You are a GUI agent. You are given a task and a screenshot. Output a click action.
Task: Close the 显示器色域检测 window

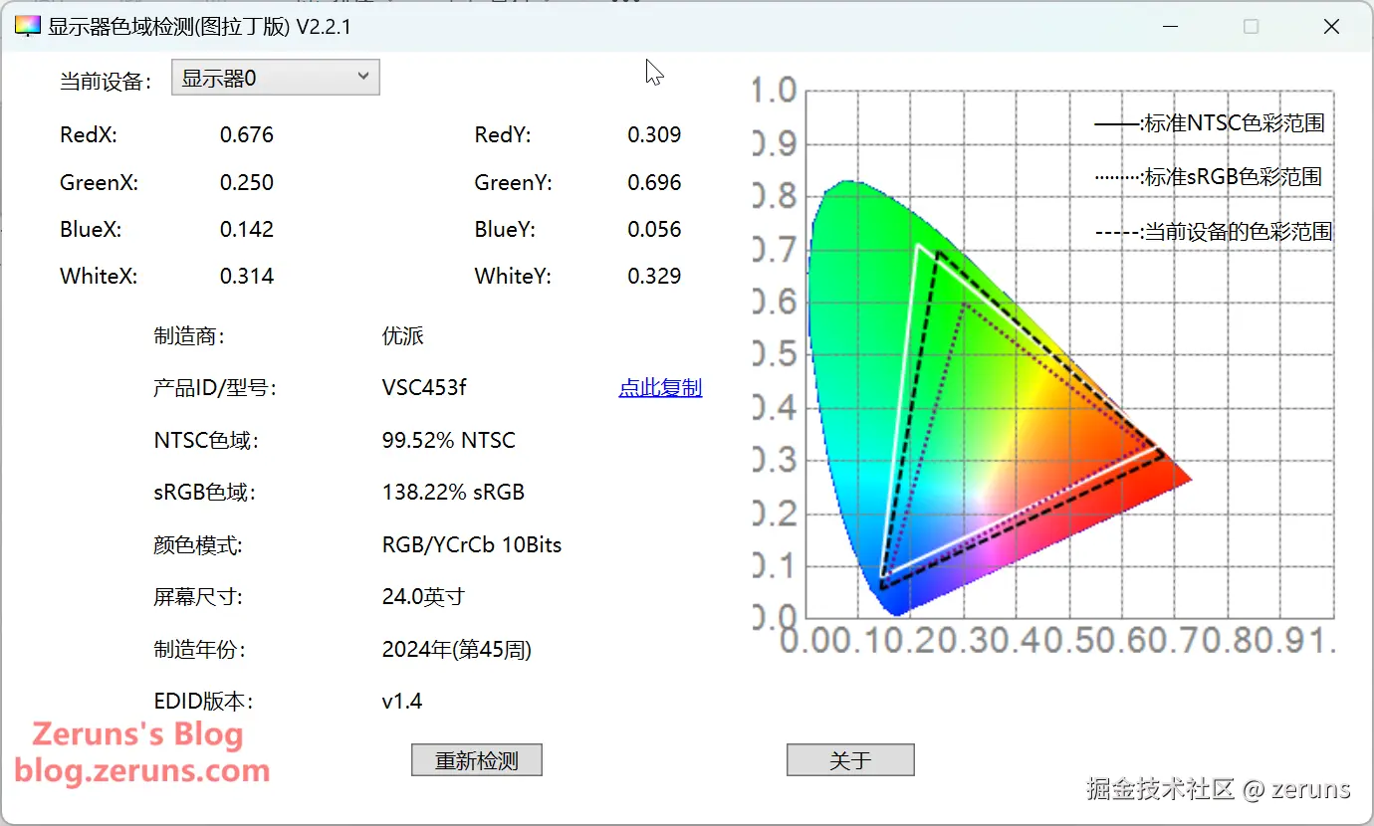coord(1331,27)
